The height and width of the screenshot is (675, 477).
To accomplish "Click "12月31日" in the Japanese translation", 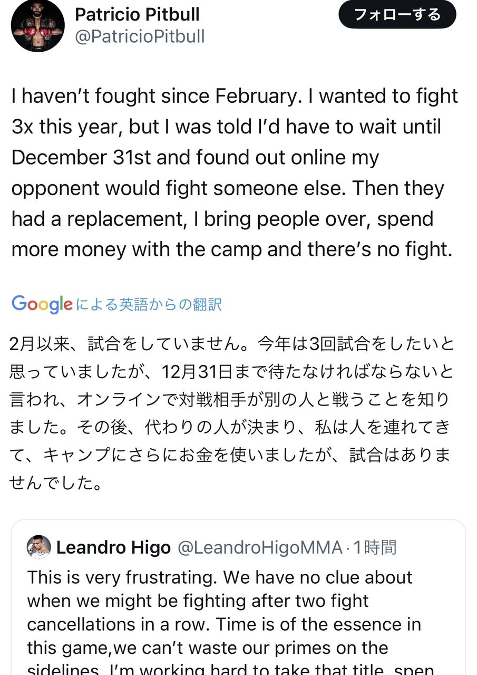I will 195,372.
